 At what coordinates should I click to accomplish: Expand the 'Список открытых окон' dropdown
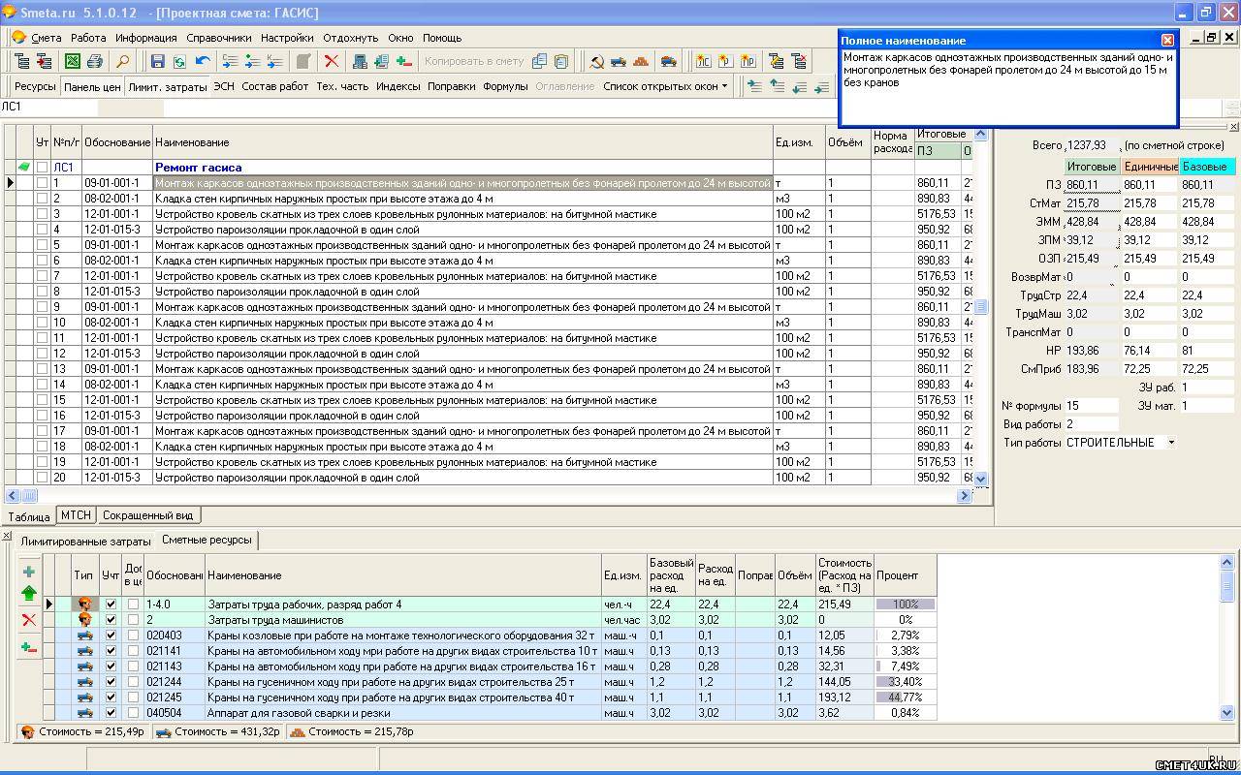tap(724, 86)
